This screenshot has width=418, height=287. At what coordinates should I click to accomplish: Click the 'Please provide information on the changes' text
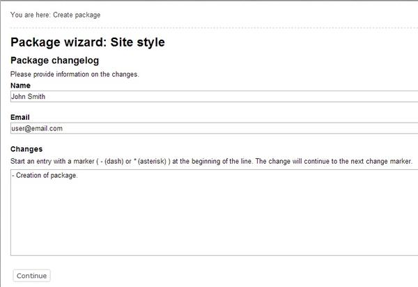coord(75,74)
